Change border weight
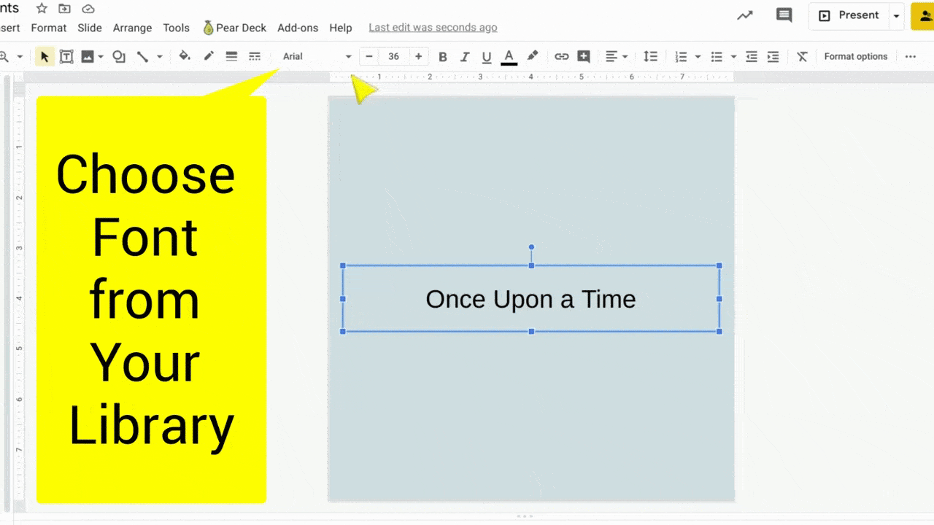The image size is (934, 525). point(231,56)
